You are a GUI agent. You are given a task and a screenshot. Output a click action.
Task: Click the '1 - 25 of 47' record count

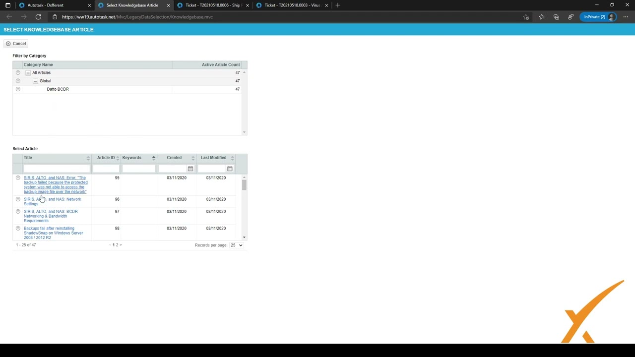point(26,245)
